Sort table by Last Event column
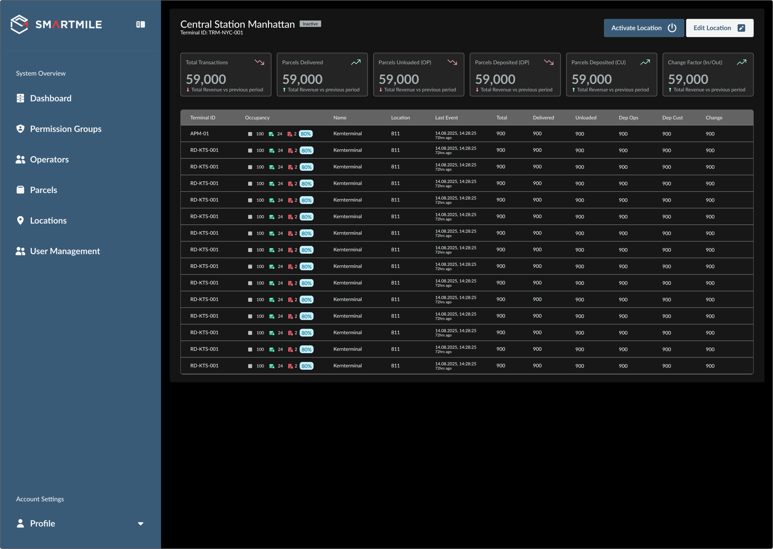The image size is (773, 549). click(x=446, y=118)
